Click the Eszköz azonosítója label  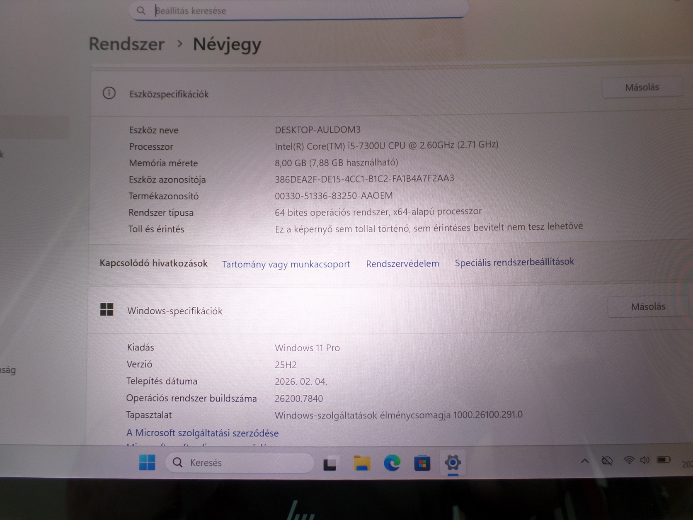click(x=167, y=180)
